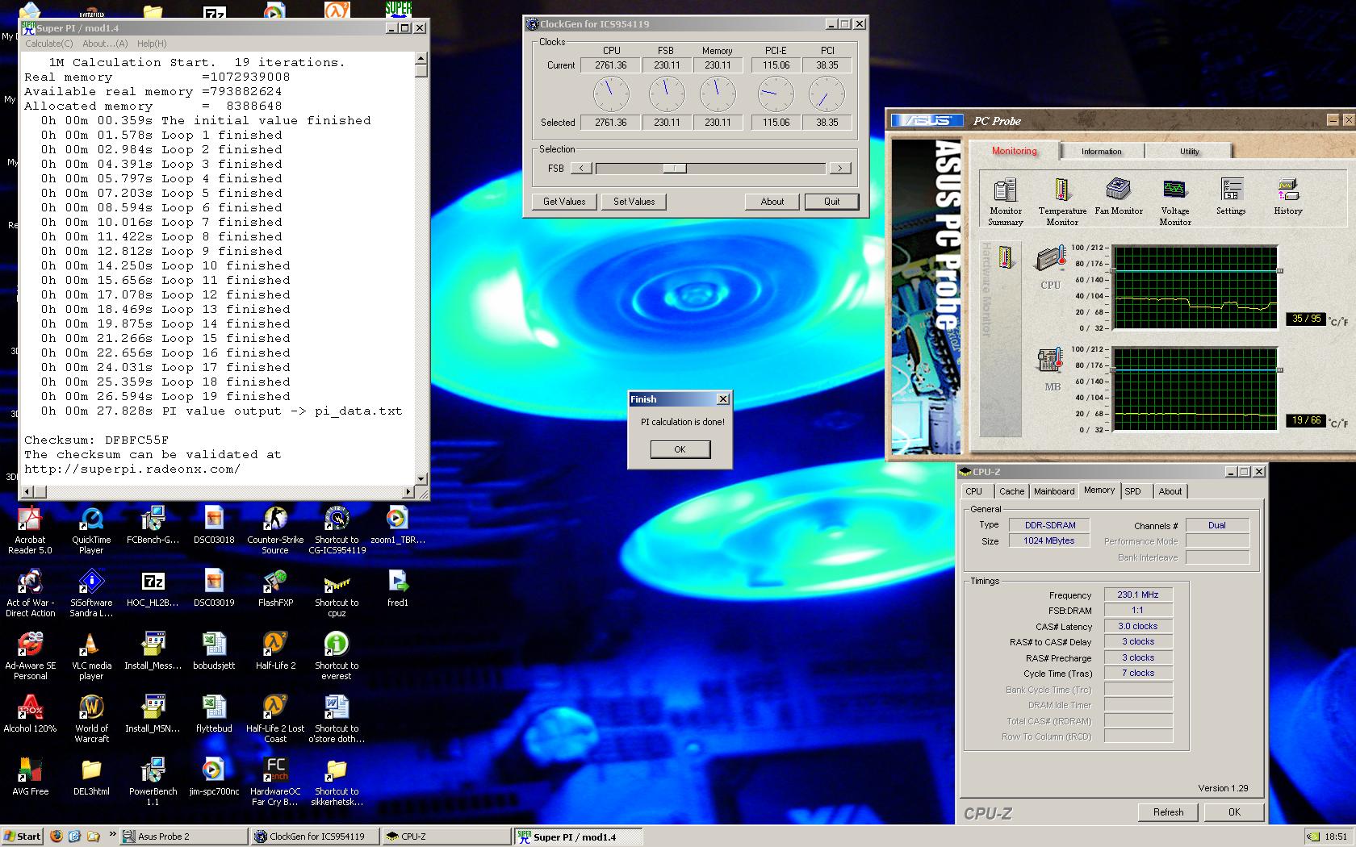Screen dimensions: 1356x847
Task: Open Voltage Monitor in PC Probe
Action: point(1175,200)
